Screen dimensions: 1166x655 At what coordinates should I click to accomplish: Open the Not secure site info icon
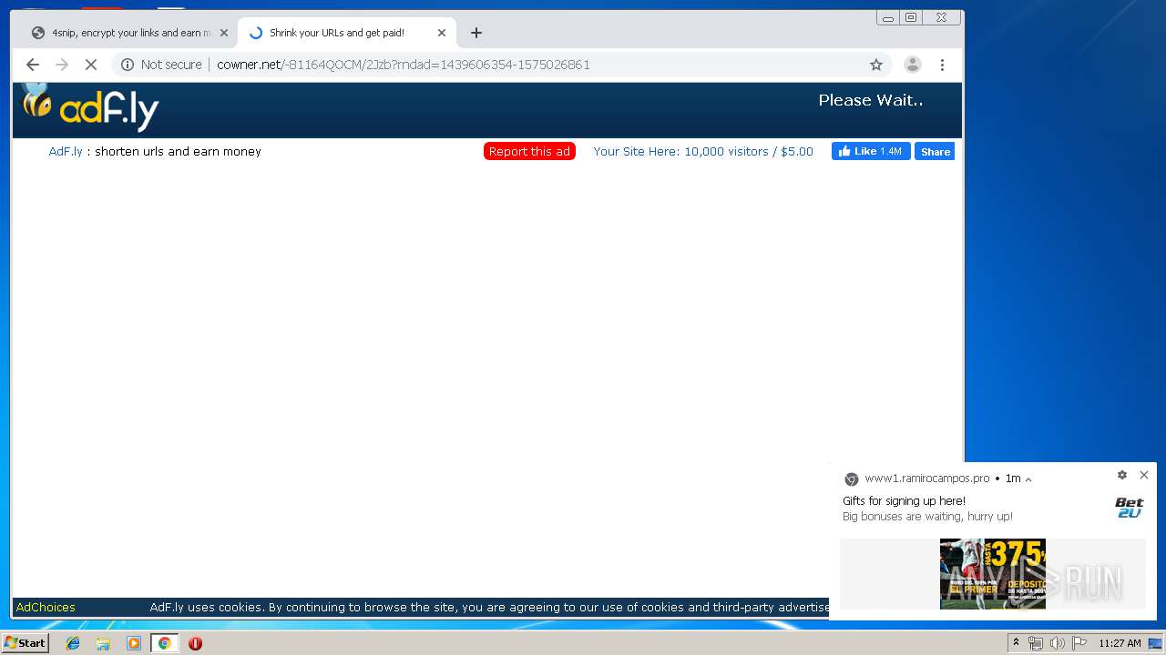pyautogui.click(x=128, y=65)
